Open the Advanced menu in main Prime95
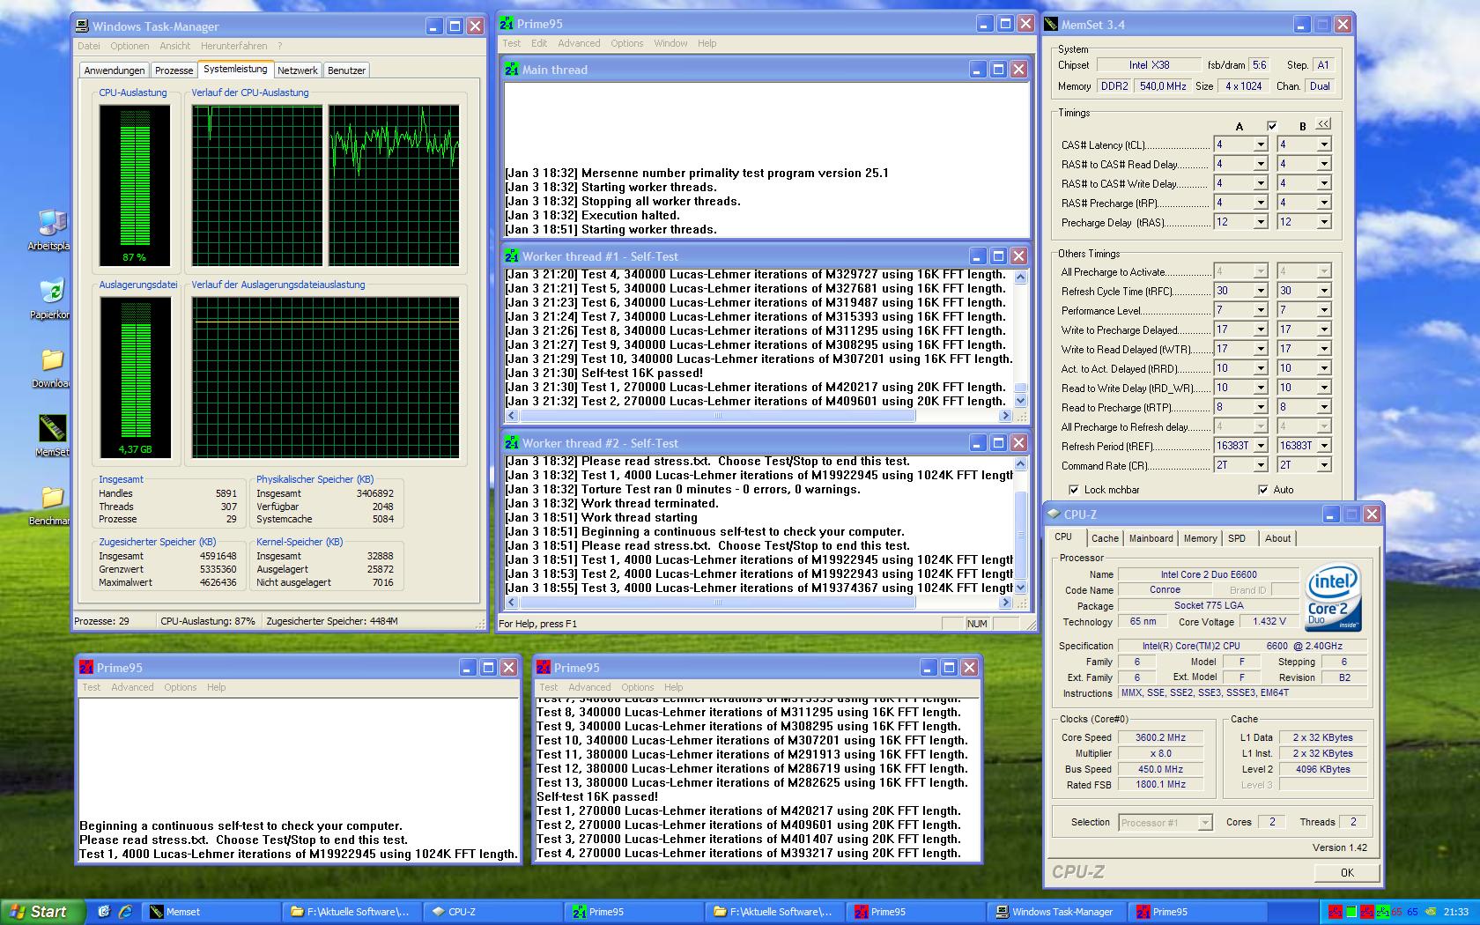1480x925 pixels. point(579,43)
